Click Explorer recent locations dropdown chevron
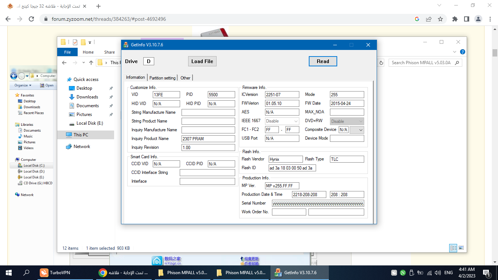 pos(84,63)
